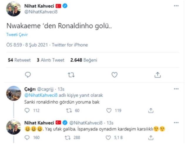The image size is (188, 150).
Task: Share Çağrı's reply
Action: click(x=151, y=111)
